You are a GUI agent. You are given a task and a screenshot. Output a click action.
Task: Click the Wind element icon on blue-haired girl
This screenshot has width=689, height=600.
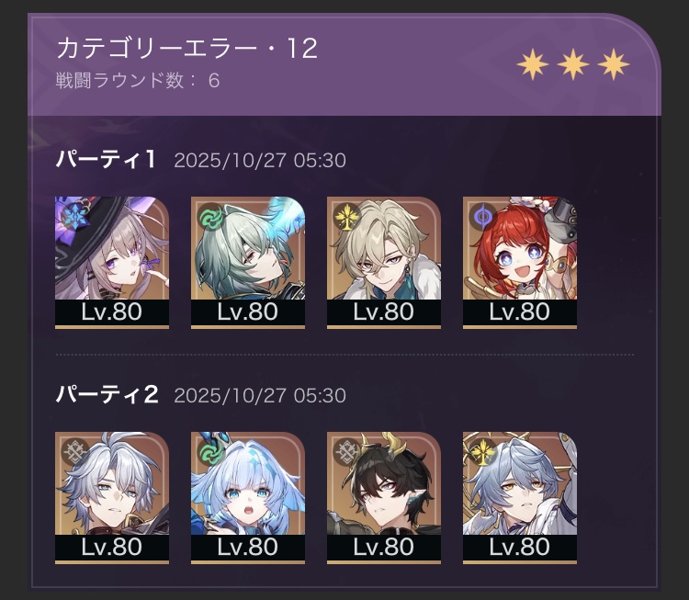(x=209, y=451)
